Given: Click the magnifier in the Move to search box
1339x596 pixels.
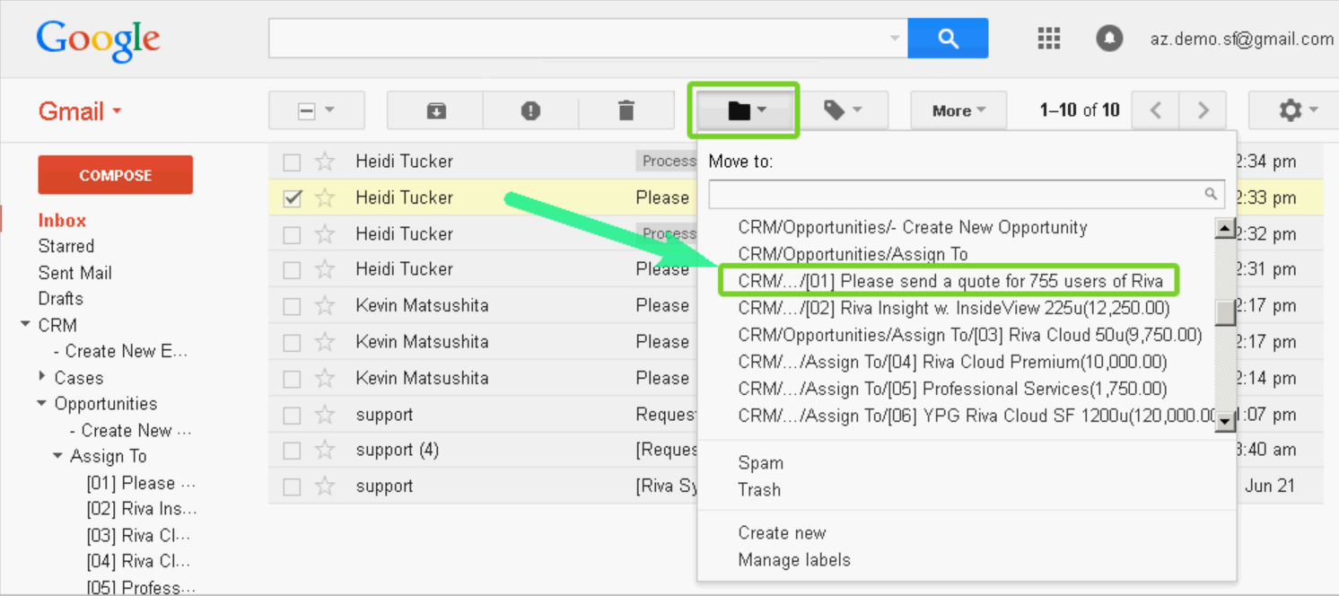Looking at the screenshot, I should click(x=1211, y=193).
